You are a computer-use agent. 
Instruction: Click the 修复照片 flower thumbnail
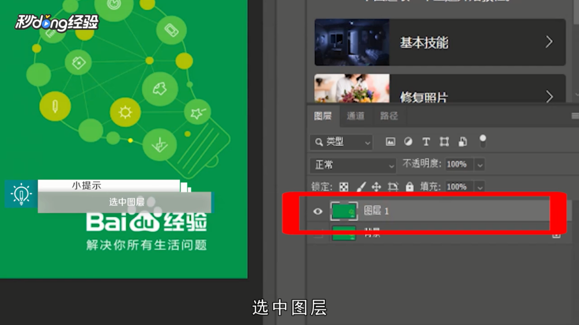pyautogui.click(x=352, y=89)
